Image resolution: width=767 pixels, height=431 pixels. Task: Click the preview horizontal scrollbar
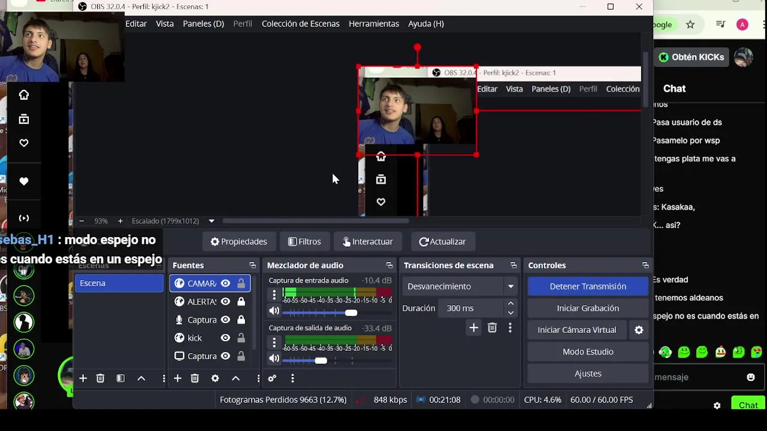click(x=316, y=221)
